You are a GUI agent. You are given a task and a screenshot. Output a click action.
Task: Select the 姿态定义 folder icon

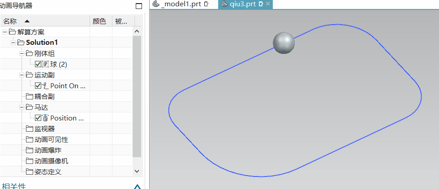click(30, 172)
